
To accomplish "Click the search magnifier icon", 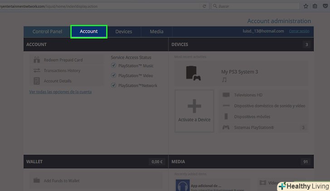I will click(x=215, y=6).
